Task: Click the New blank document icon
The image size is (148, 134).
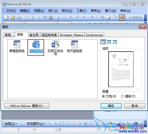Action: click(x=7, y=17)
